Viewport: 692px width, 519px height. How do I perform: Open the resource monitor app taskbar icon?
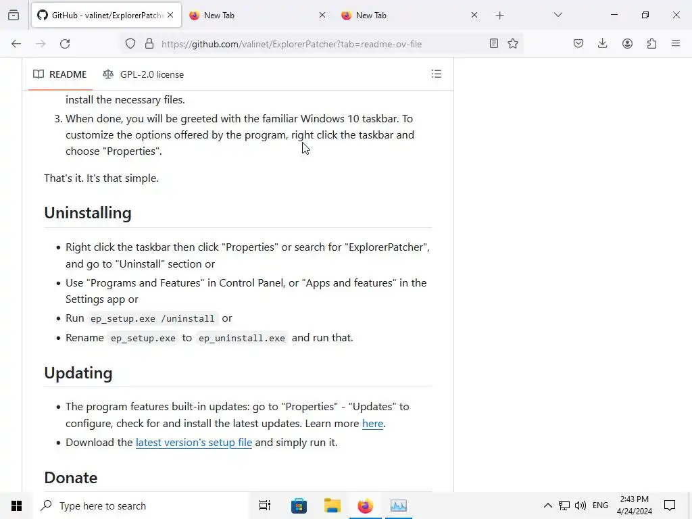point(399,505)
